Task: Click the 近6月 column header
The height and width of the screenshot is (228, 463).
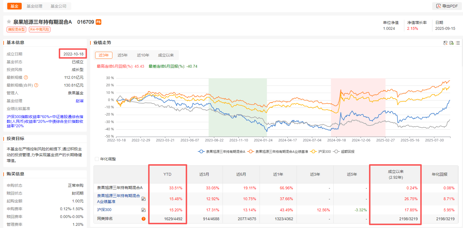Action: (241, 174)
